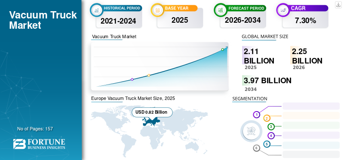Select segmentation number 6 gray circle
Viewport: 344px width, 160px height.
(x=256, y=148)
